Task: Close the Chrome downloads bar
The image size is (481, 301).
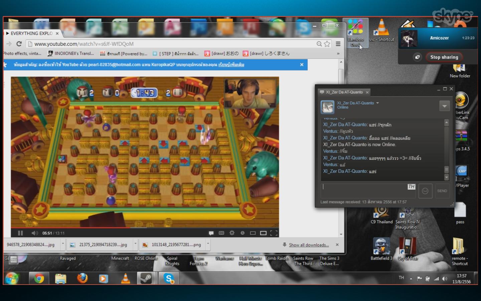Action: coord(337,245)
